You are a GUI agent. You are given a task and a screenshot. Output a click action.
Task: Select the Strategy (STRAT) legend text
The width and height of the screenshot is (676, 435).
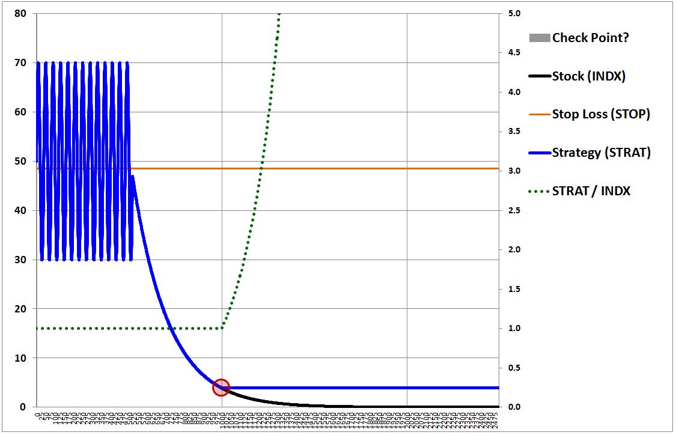[x=601, y=153]
